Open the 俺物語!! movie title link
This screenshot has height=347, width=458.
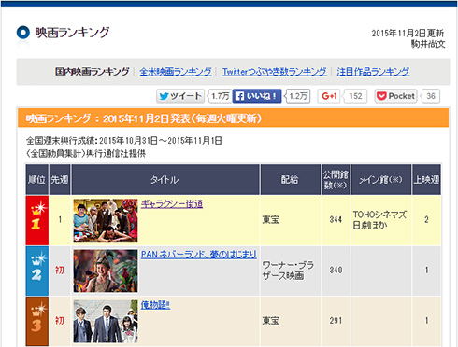click(x=155, y=305)
